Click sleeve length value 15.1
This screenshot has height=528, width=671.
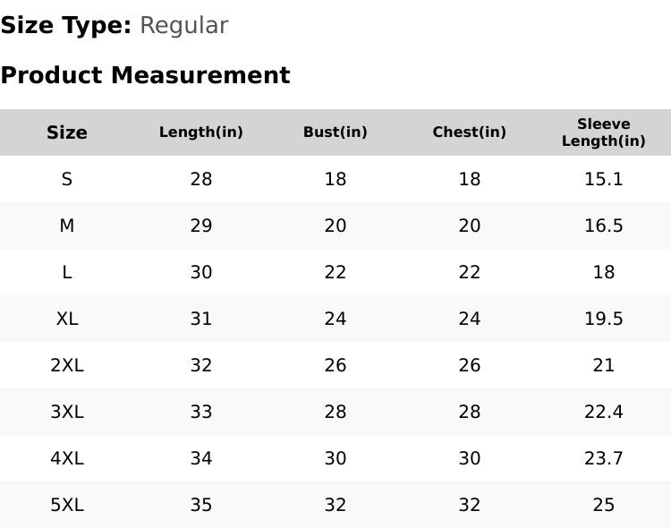[x=604, y=179]
